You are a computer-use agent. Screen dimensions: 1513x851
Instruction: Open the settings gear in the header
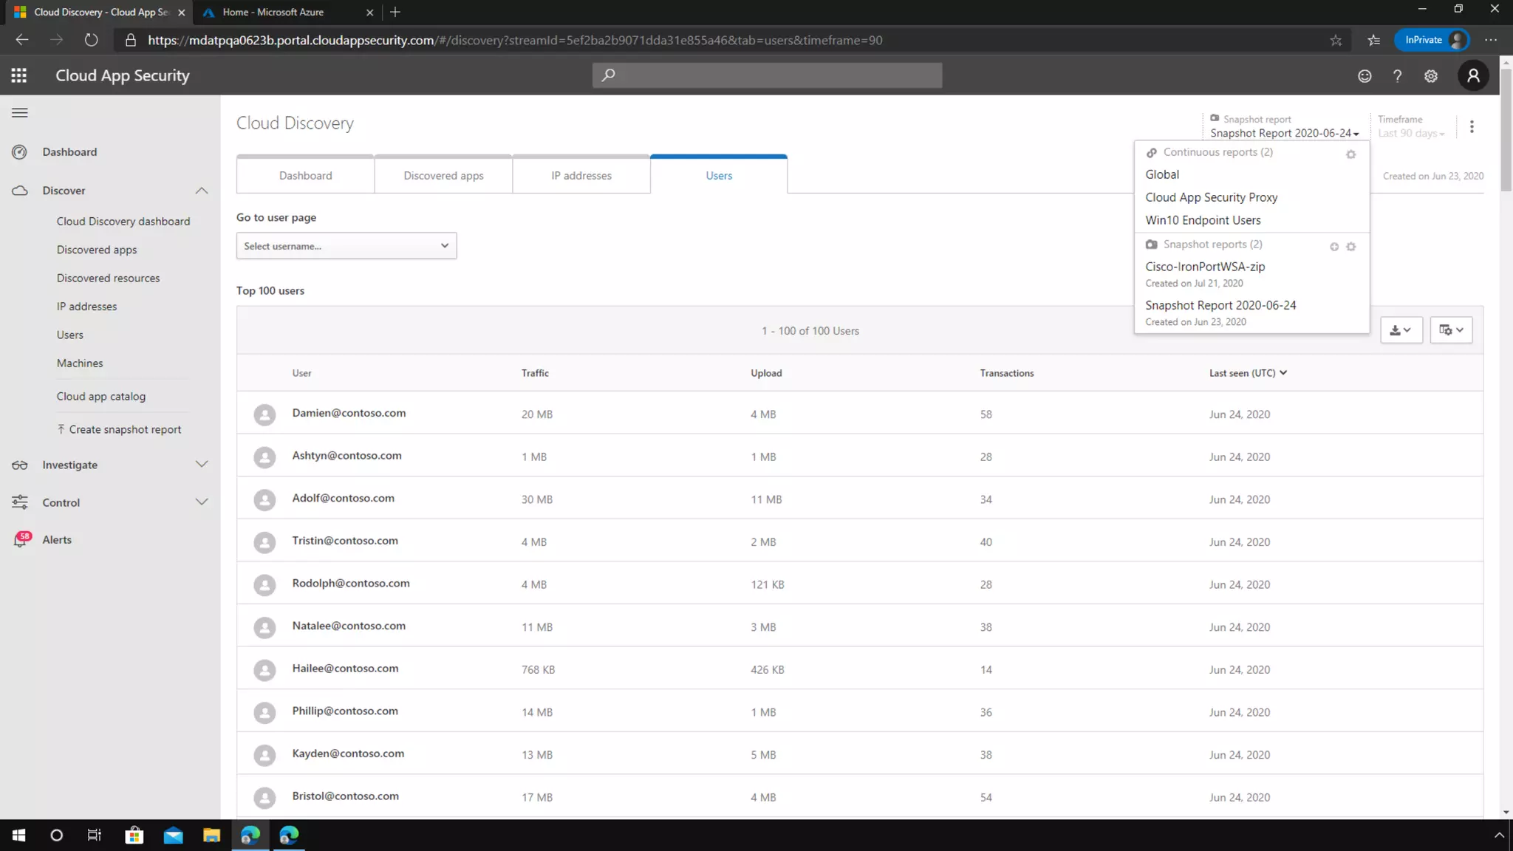(1431, 76)
